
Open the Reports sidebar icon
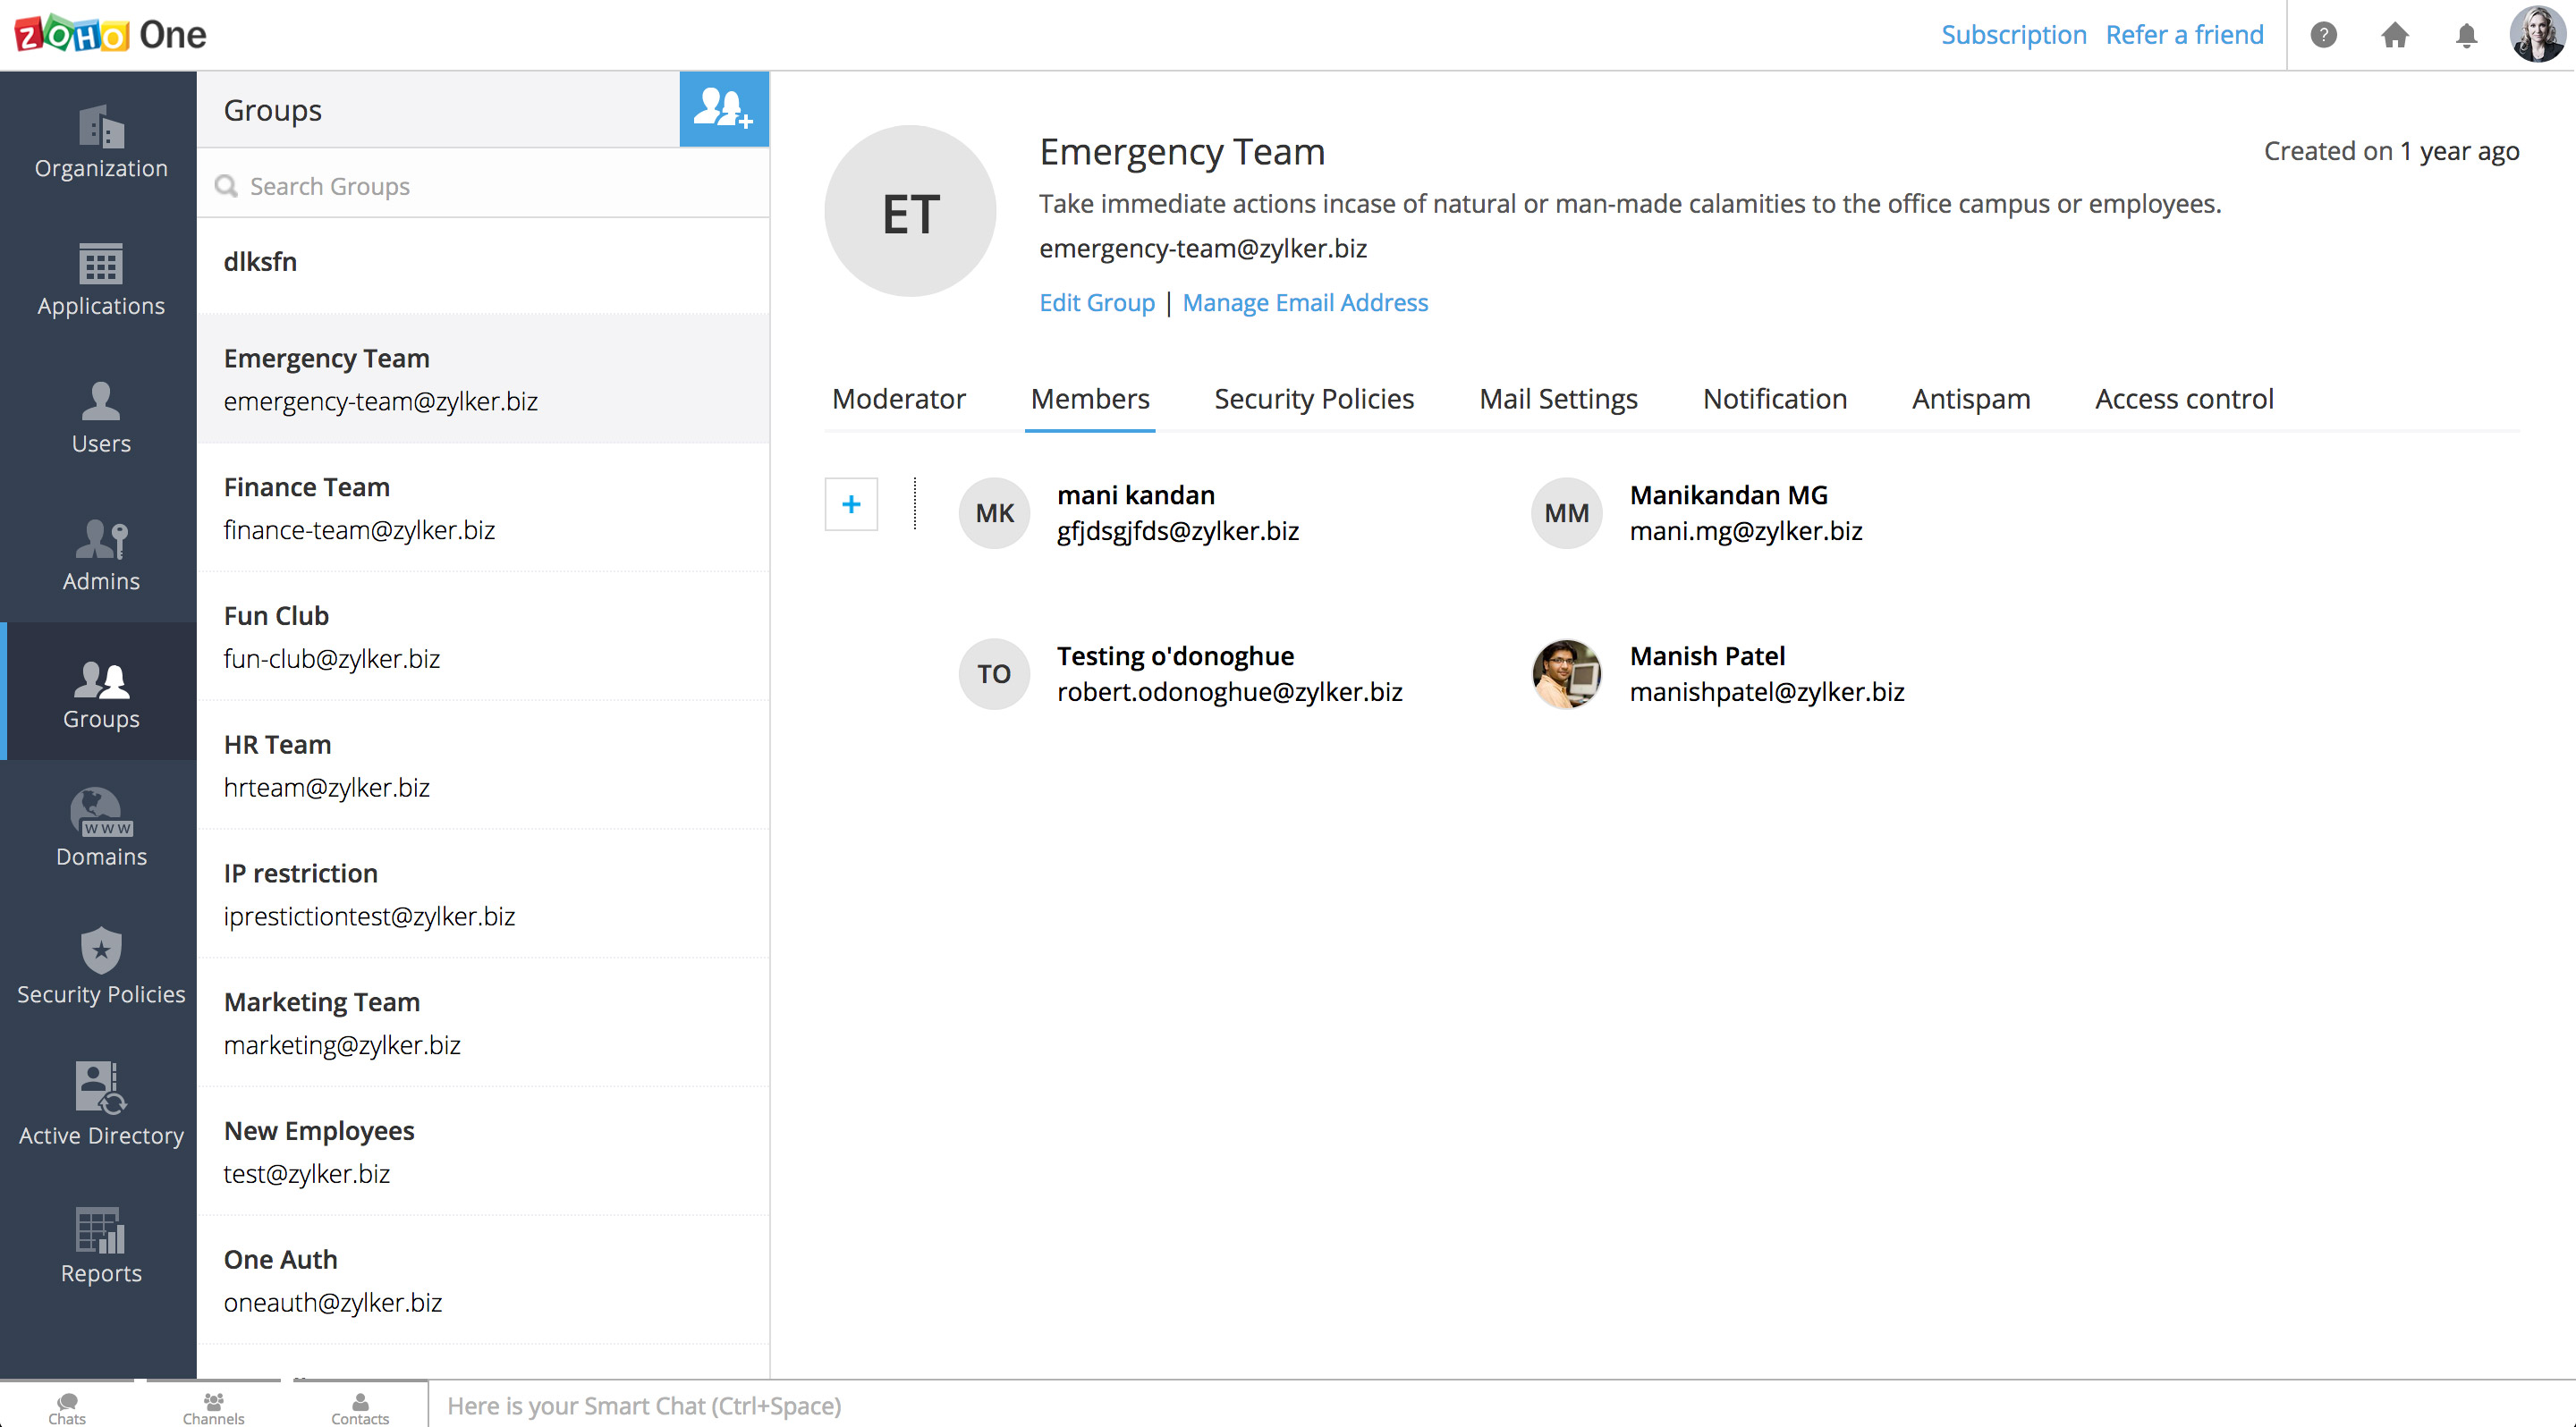[101, 1245]
